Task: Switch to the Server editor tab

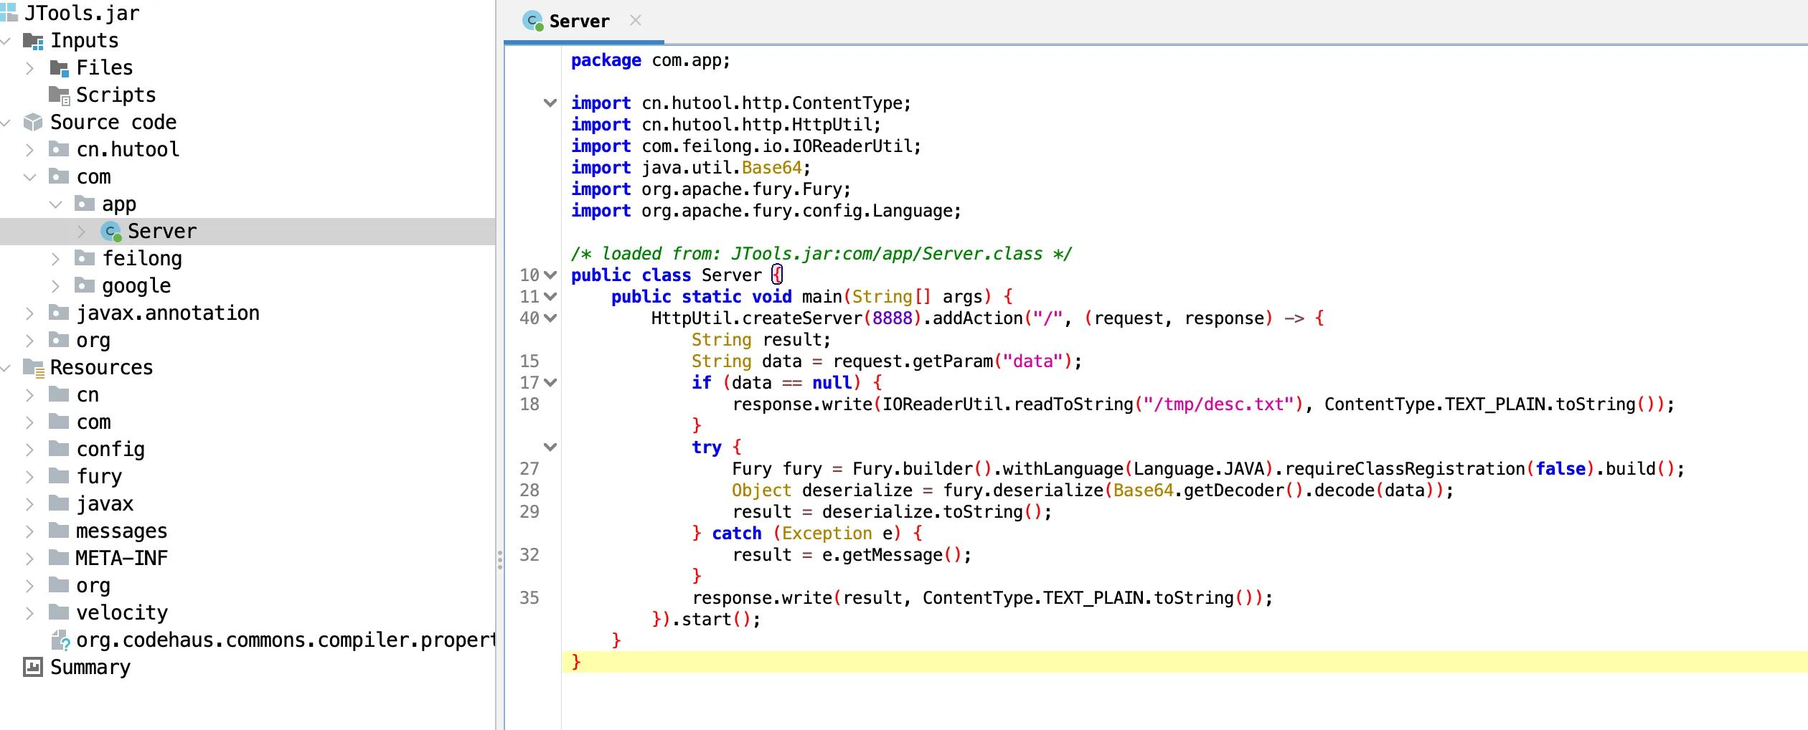Action: click(x=578, y=22)
